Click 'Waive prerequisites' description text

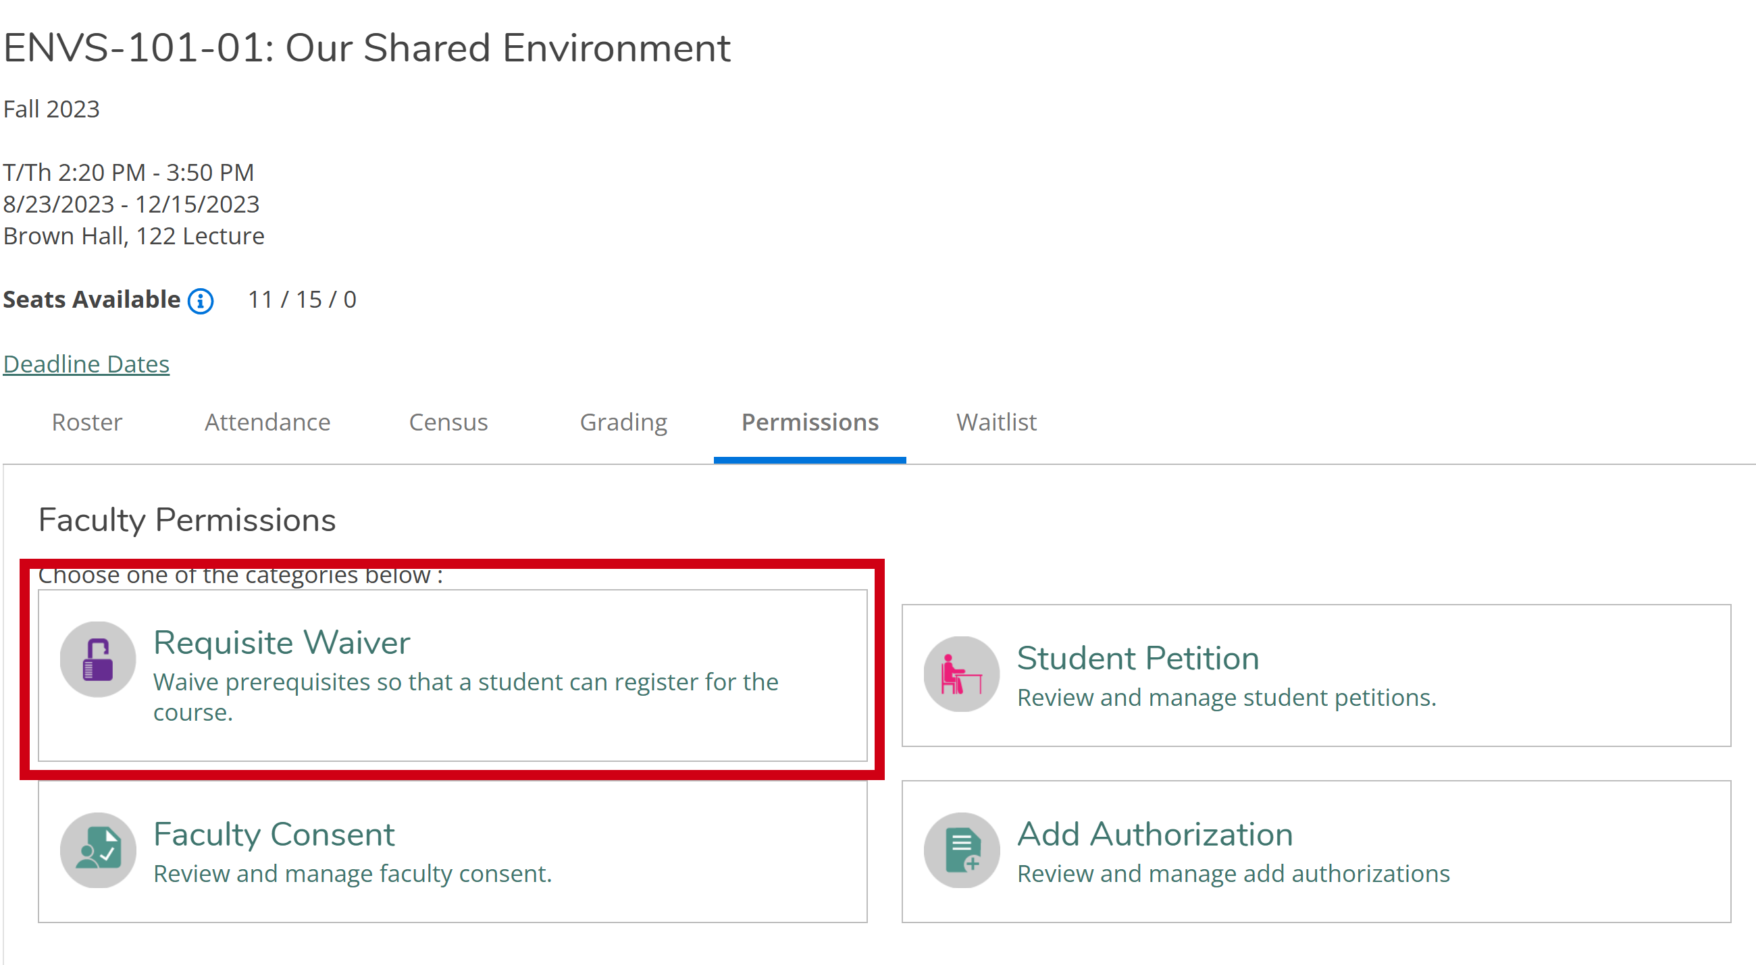pos(465,682)
